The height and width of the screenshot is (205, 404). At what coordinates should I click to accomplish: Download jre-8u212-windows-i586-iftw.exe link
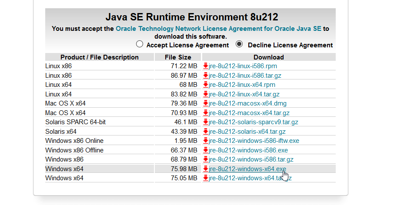[254, 141]
